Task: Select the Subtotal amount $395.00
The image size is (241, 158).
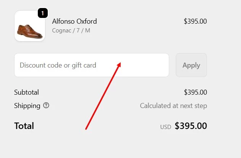Action: [x=195, y=92]
